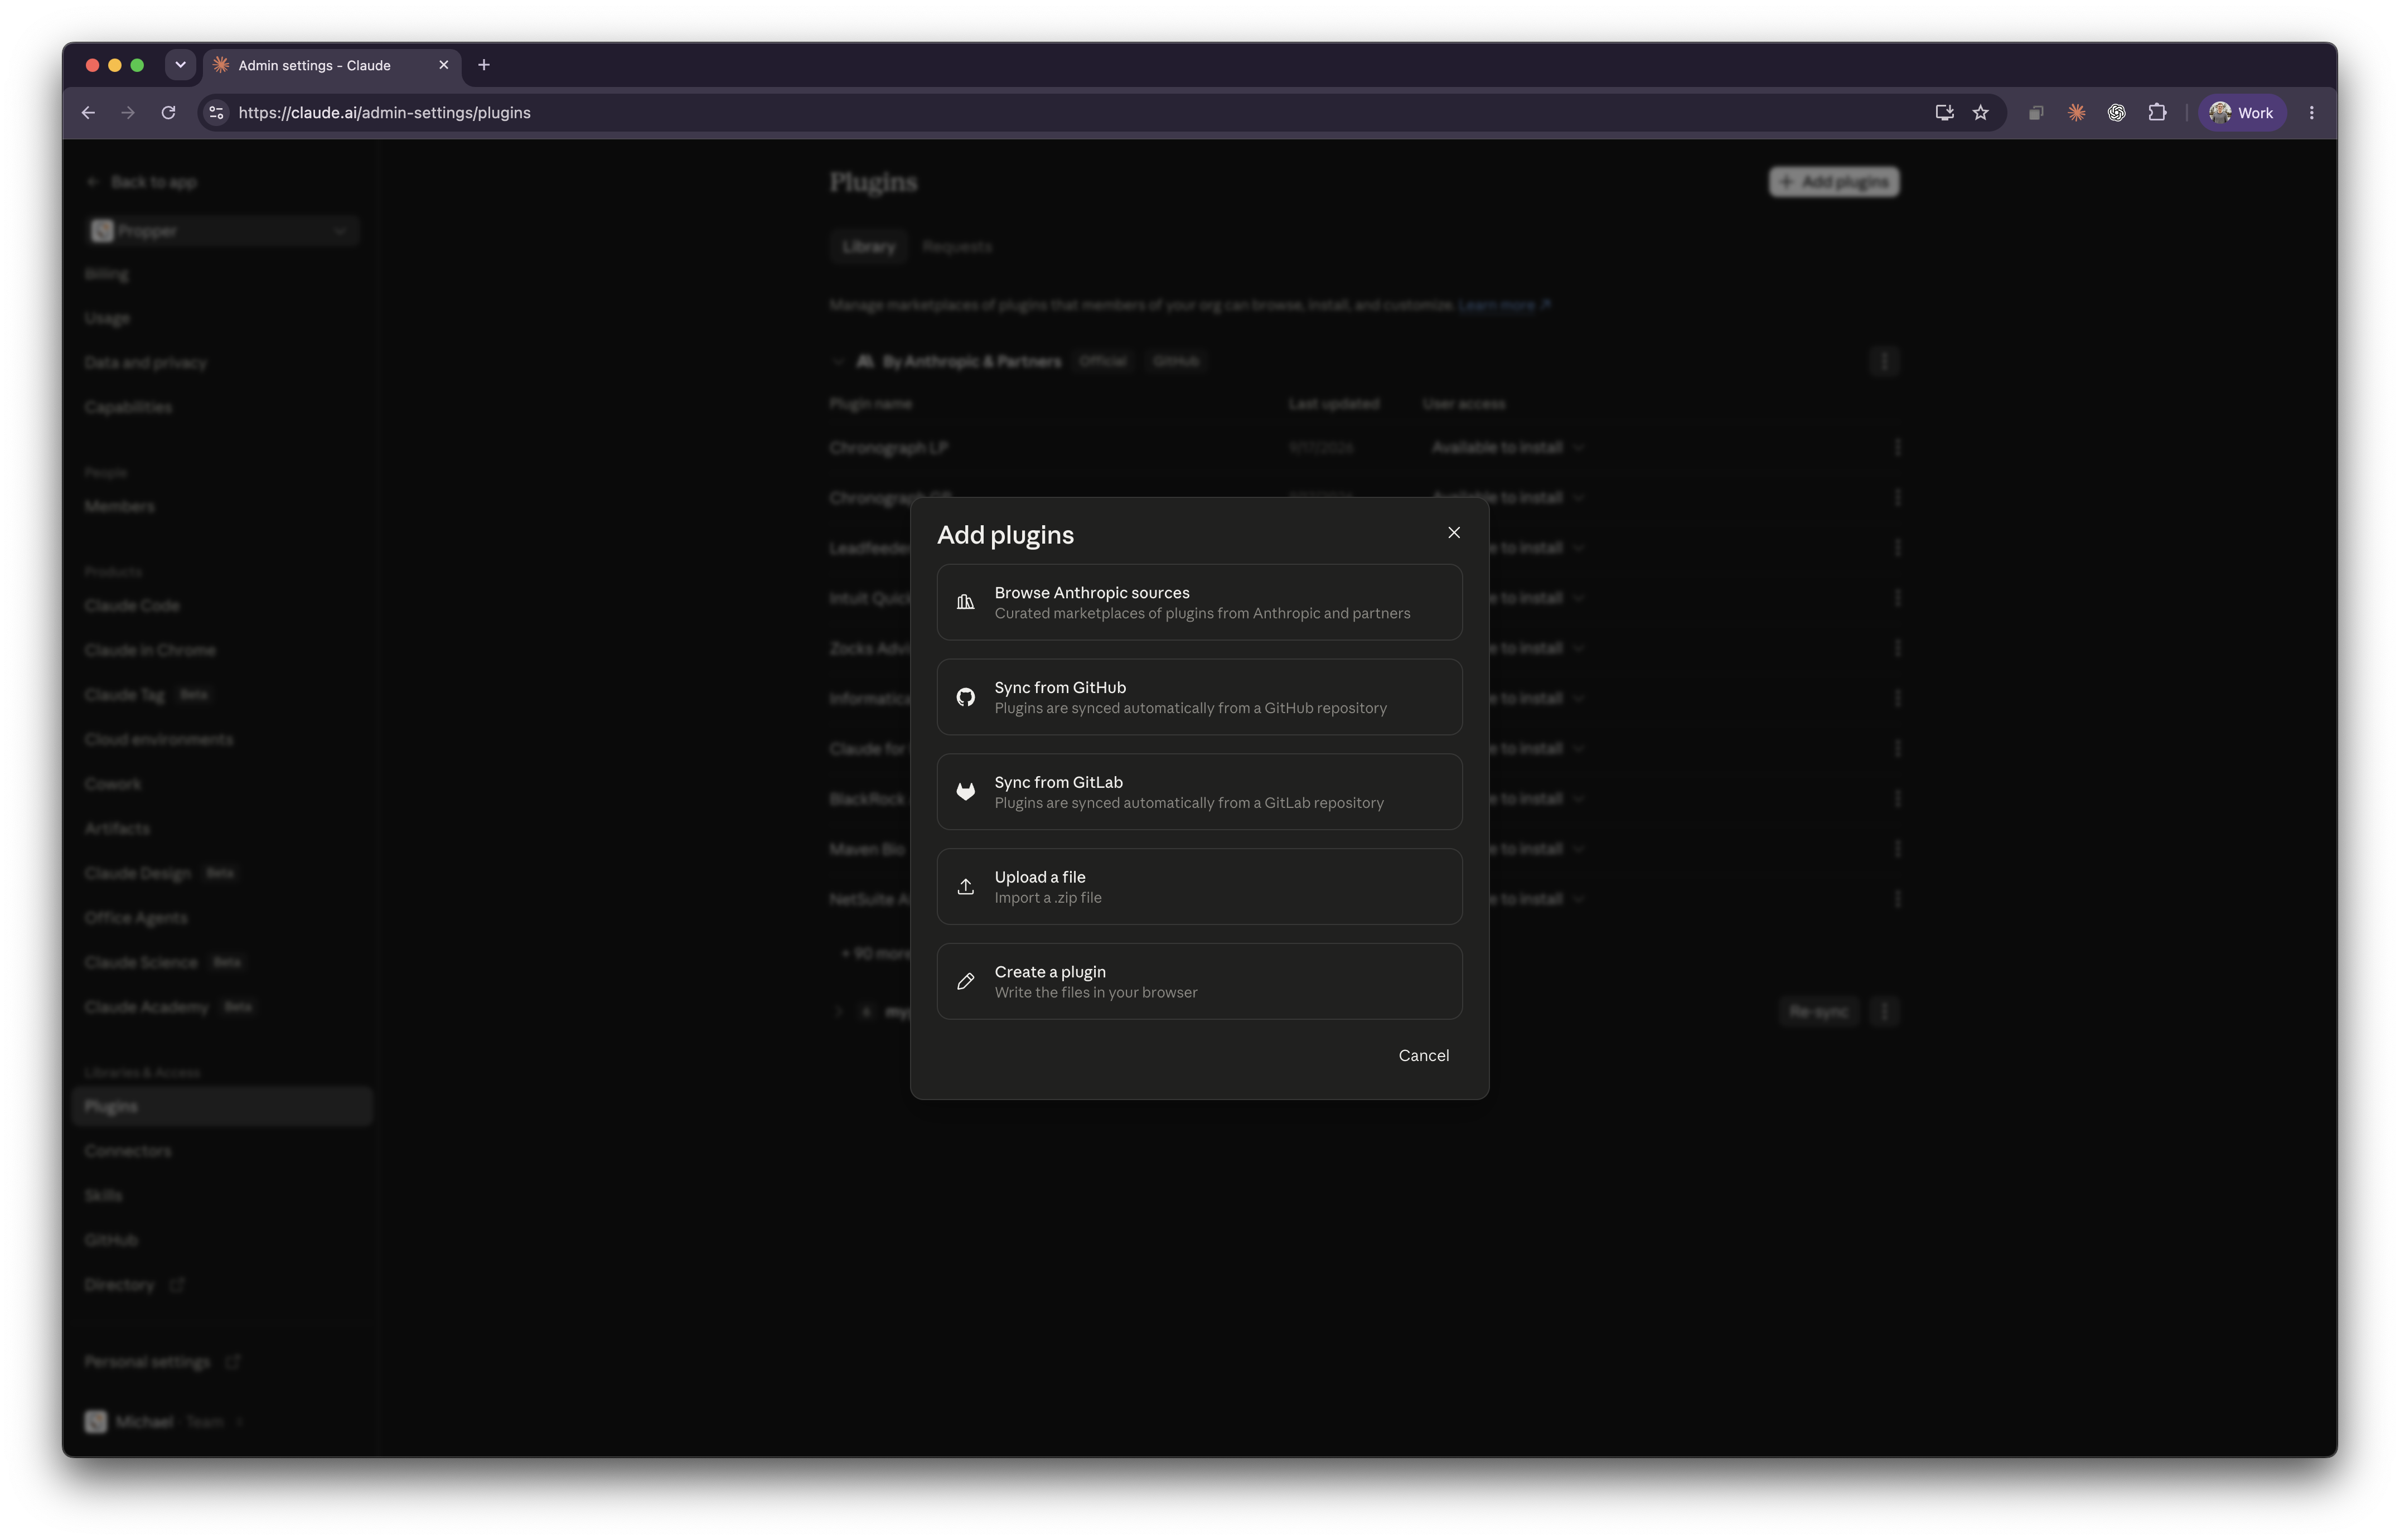Click the library icon beside Browse Anthropic sources
The width and height of the screenshot is (2400, 1540).
[x=965, y=602]
